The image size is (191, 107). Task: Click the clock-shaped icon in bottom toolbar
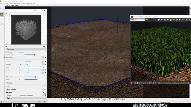[98, 100]
